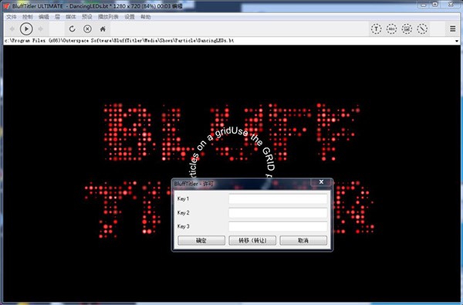Minimize the BluffTitler window
Viewport: 463px width, 305px height.
point(424,5)
